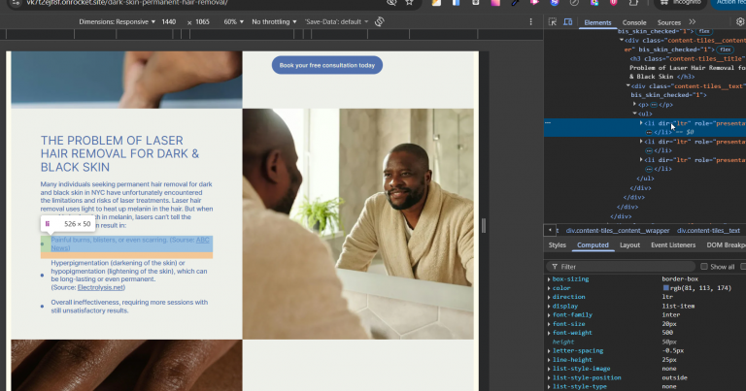Click the inspect element picker icon
Viewport: 746px width, 391px height.
[x=553, y=21]
